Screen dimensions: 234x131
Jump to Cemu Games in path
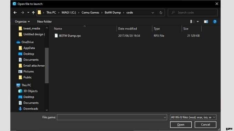click(x=90, y=12)
